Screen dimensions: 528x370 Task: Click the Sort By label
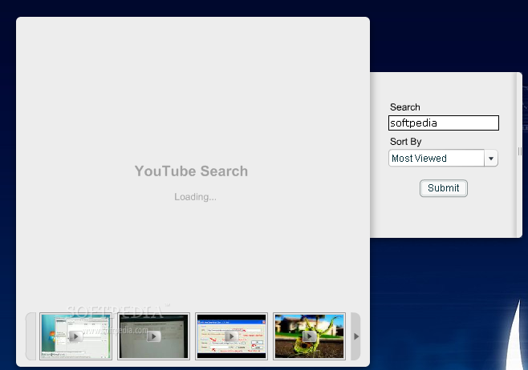(x=406, y=142)
